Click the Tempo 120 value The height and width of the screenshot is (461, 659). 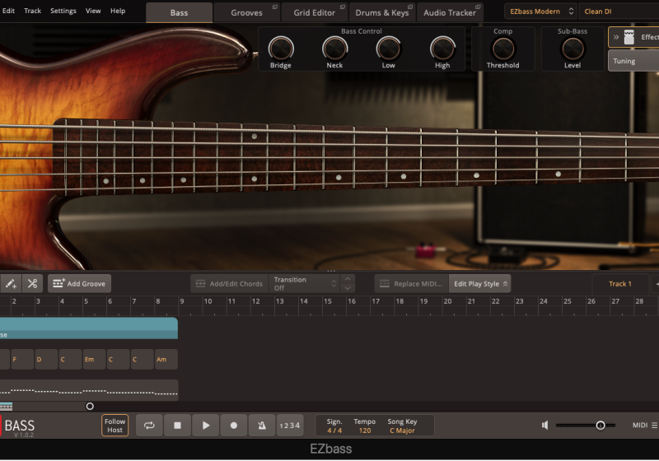[x=364, y=431]
